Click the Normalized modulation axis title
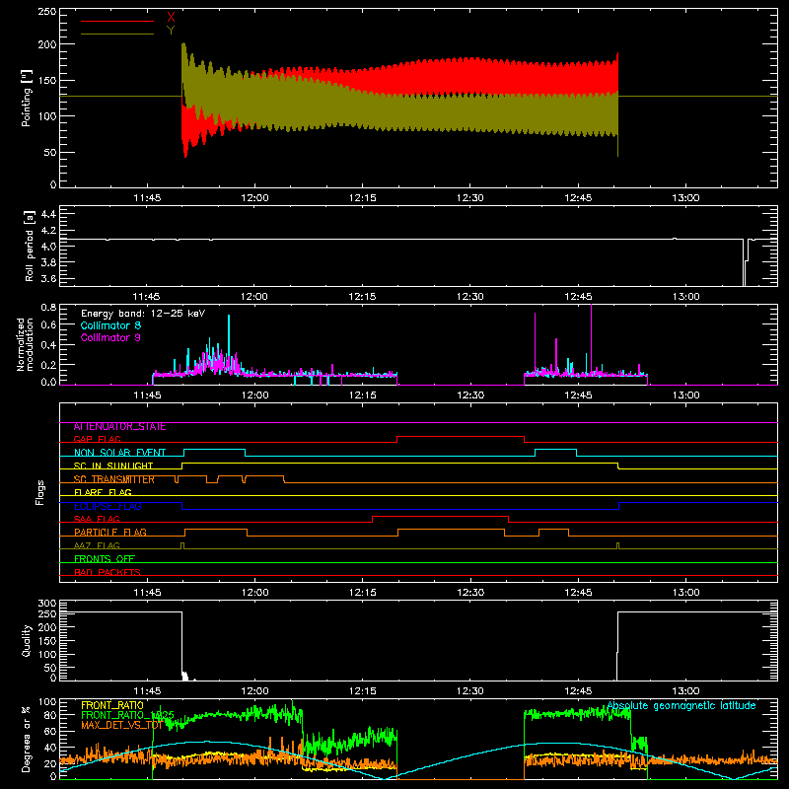Viewport: 789px width, 789px height. (25, 344)
